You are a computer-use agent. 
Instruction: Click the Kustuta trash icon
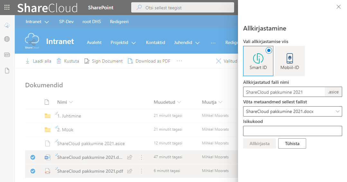pyautogui.click(x=59, y=61)
